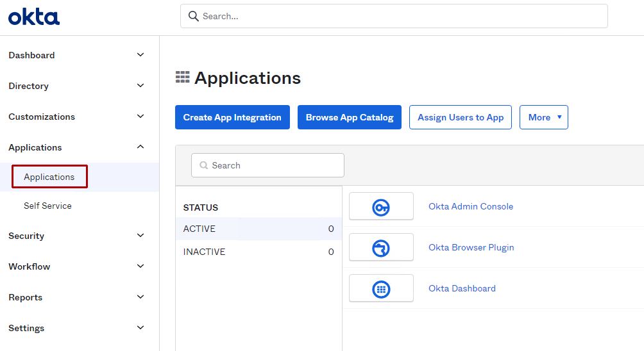644x351 pixels.
Task: Click the Okta logo
Action: tap(34, 17)
